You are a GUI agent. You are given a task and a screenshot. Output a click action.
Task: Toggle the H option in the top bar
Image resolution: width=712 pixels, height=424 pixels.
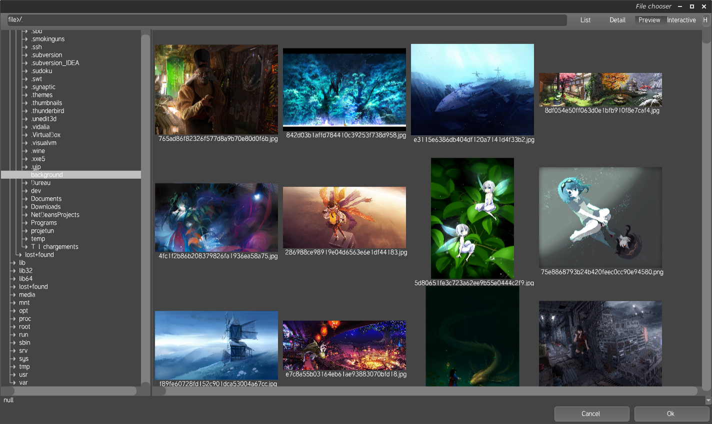click(705, 20)
